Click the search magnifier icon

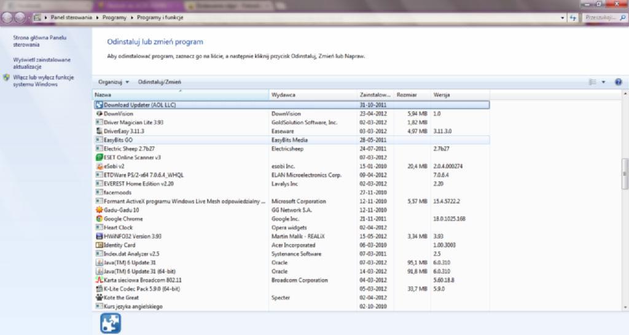[623, 18]
